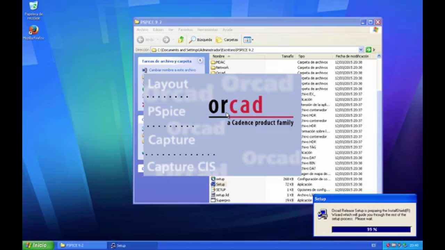Open the Mozilla Firefox desktop icon
The width and height of the screenshot is (445, 250).
tap(34, 33)
